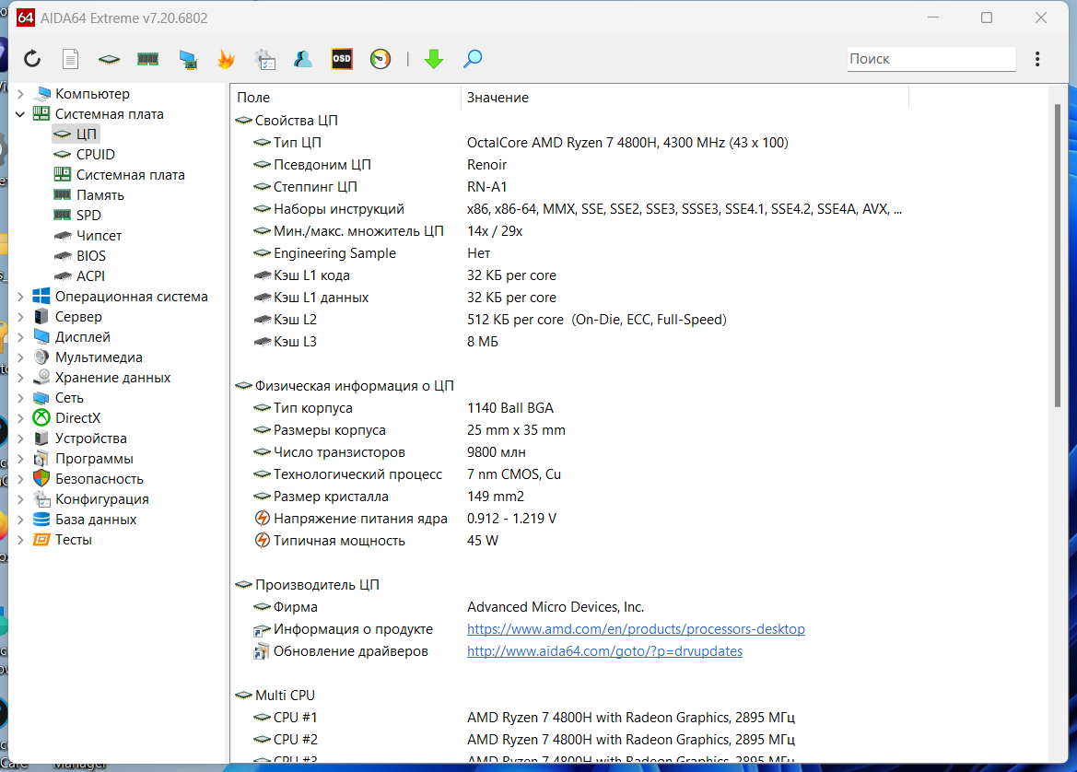Open the audit manager icon with checklist
The height and width of the screenshot is (772, 1077).
pos(265,59)
